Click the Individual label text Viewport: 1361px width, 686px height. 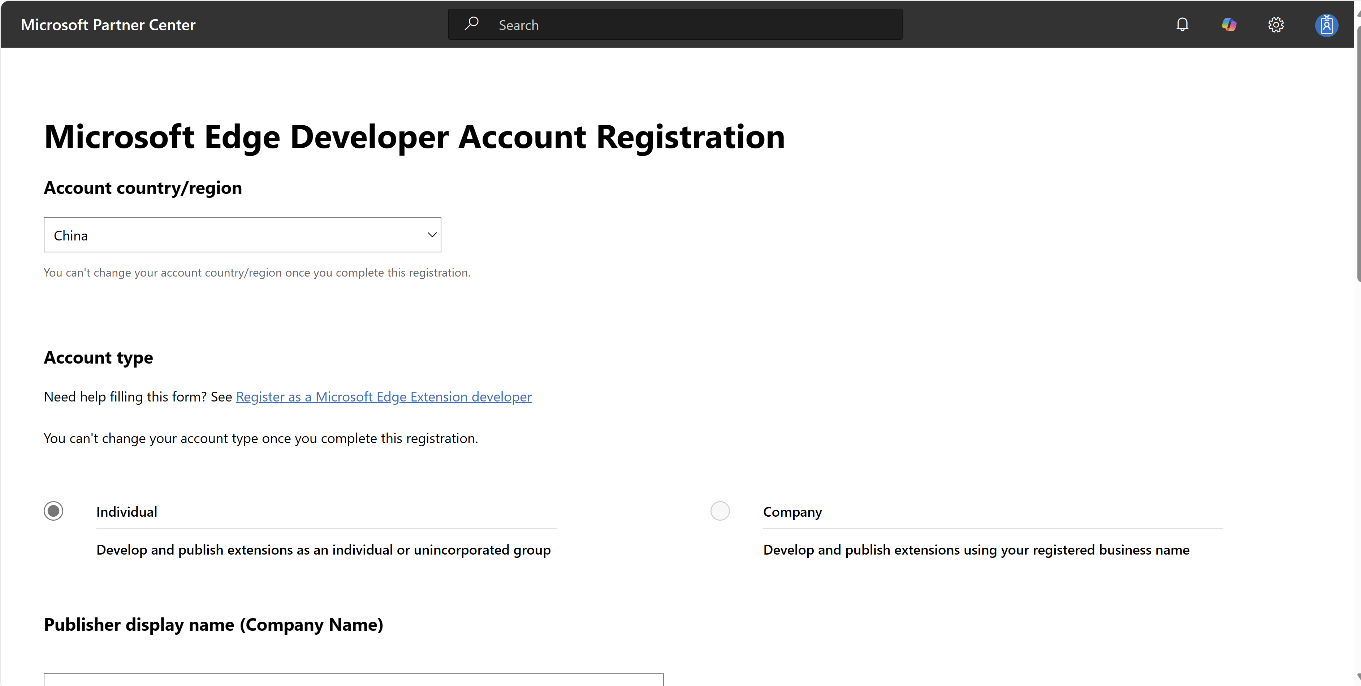point(127,512)
